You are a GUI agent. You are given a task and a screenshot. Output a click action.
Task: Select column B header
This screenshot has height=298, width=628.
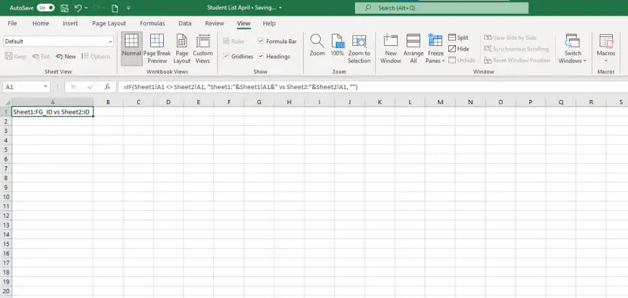pos(108,102)
